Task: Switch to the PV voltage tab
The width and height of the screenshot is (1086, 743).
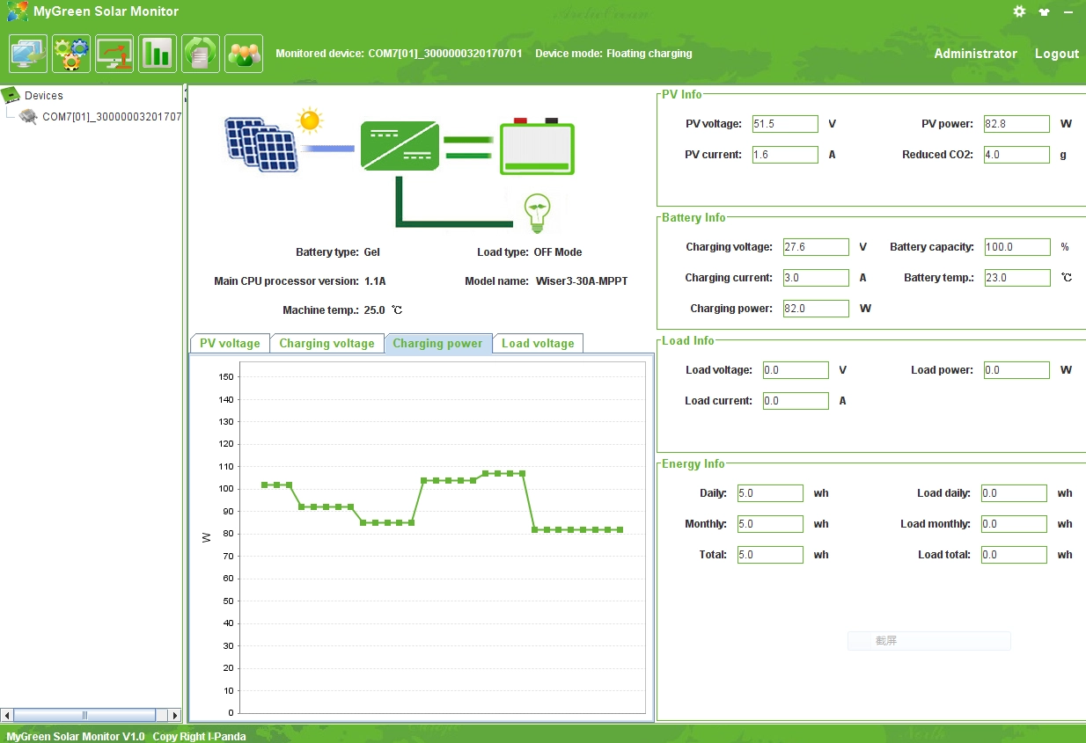Action: coord(230,344)
